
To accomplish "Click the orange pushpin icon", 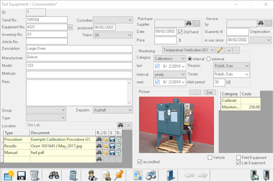I will 119,175.
